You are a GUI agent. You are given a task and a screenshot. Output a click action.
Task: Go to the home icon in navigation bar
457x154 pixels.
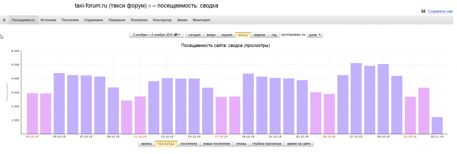(x=4, y=20)
